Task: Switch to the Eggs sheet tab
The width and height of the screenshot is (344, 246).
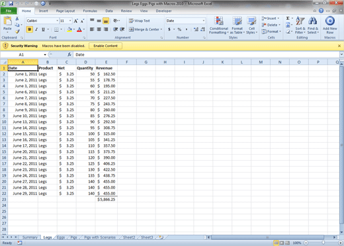Action: (x=61, y=237)
